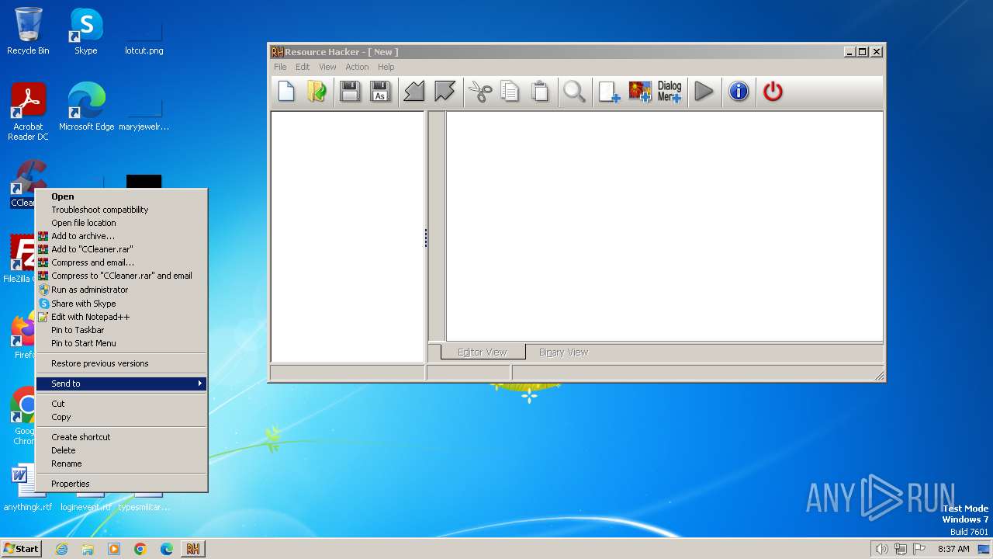This screenshot has height=559, width=993.
Task: Choose Cut in the context menu
Action: [x=121, y=404]
